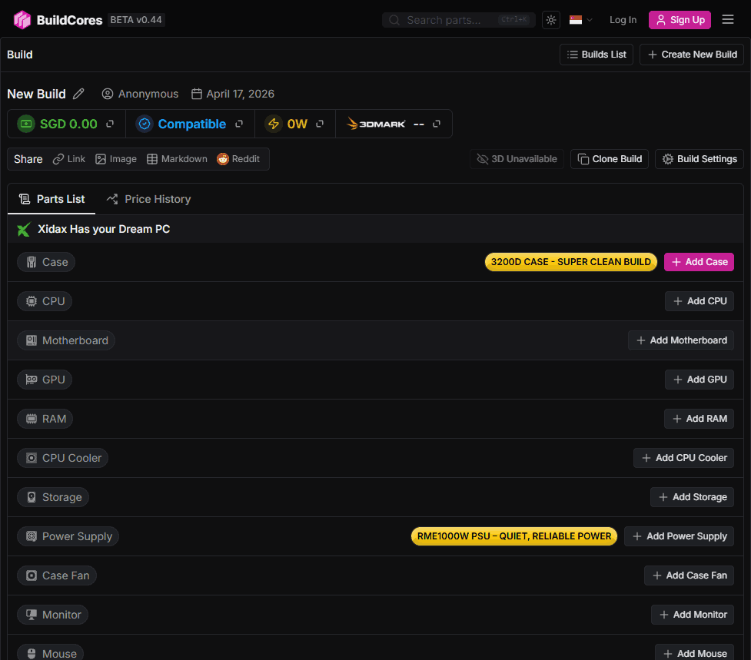
Task: Click the lightning bolt power wattage icon
Action: tap(273, 123)
